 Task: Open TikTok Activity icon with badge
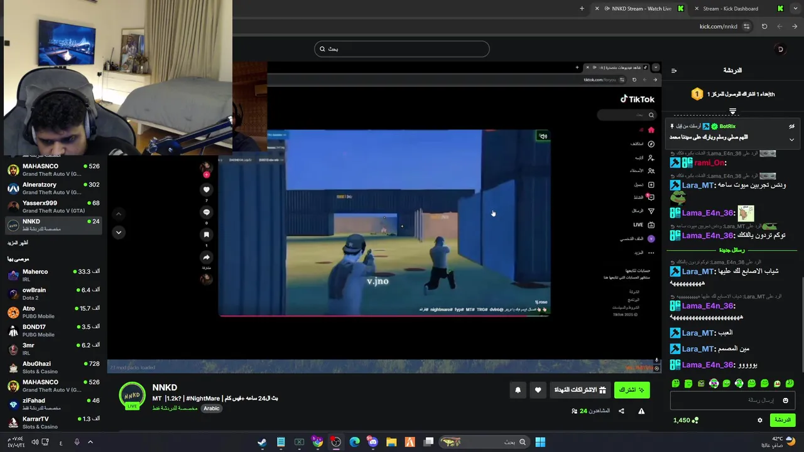click(x=651, y=198)
